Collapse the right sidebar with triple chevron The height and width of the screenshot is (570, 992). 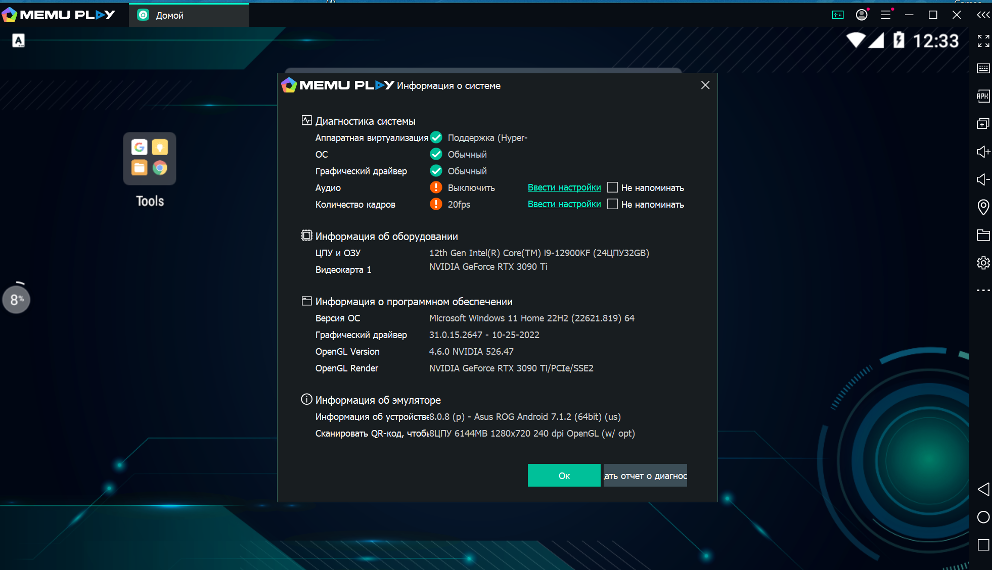click(983, 15)
